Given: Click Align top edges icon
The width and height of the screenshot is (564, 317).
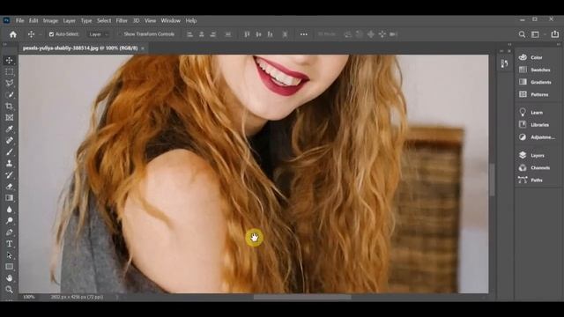Looking at the screenshot, I should point(247,34).
